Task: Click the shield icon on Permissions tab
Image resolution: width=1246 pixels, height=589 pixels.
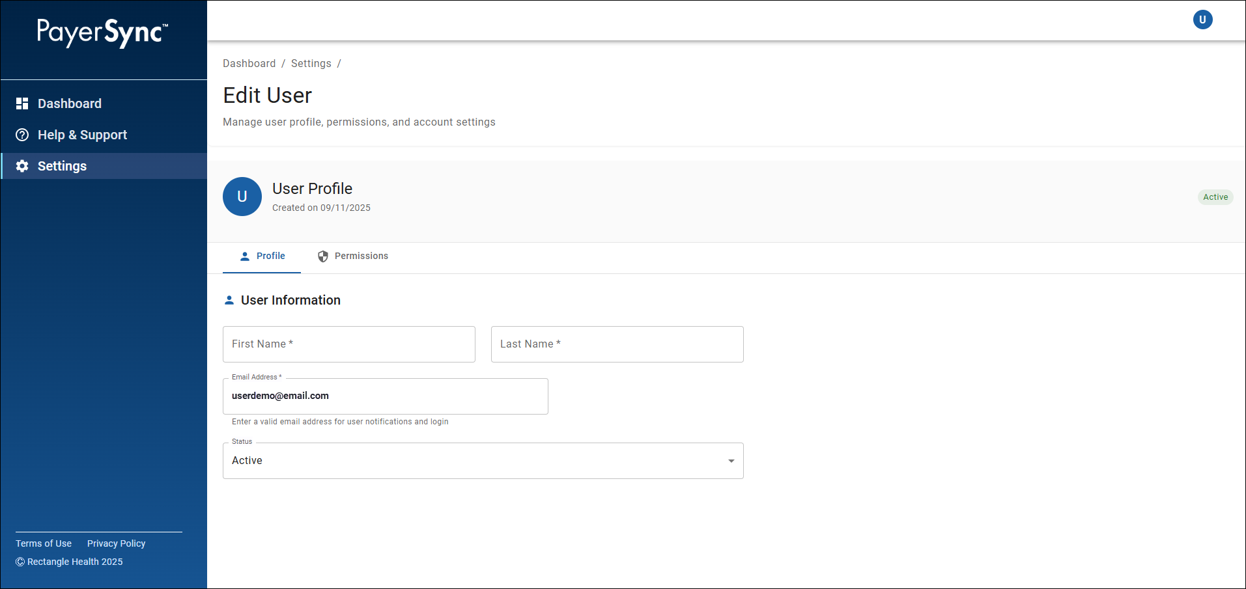Action: [323, 256]
